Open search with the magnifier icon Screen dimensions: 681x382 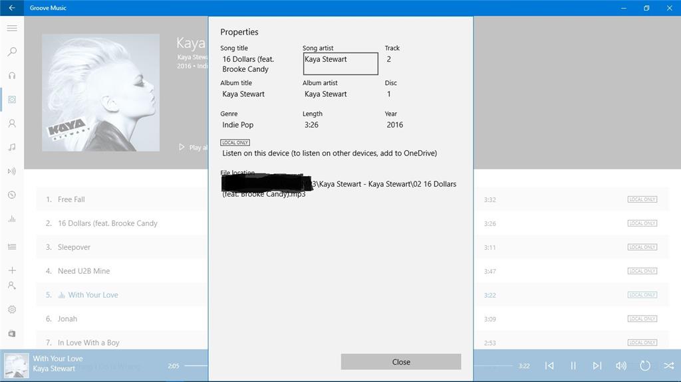(x=12, y=52)
